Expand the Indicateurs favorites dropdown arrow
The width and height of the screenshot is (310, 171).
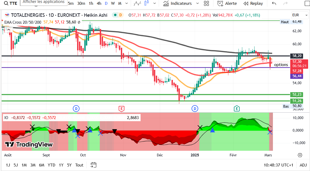197,3
